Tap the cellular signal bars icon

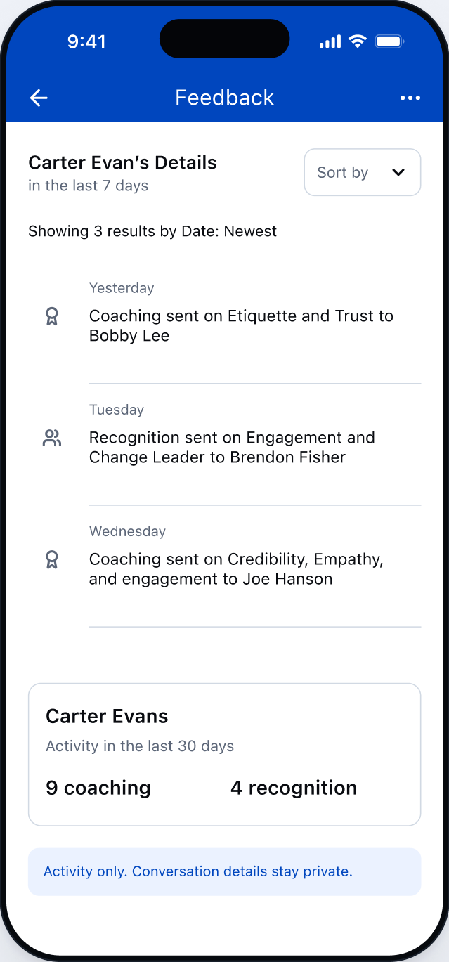pos(330,42)
